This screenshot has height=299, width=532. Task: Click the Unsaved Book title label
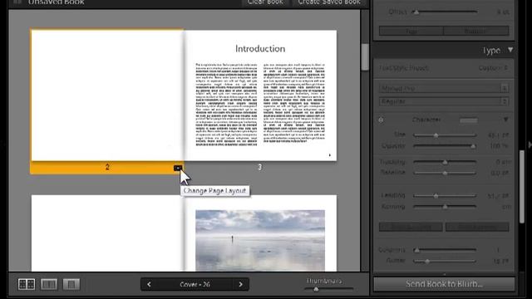pyautogui.click(x=57, y=2)
